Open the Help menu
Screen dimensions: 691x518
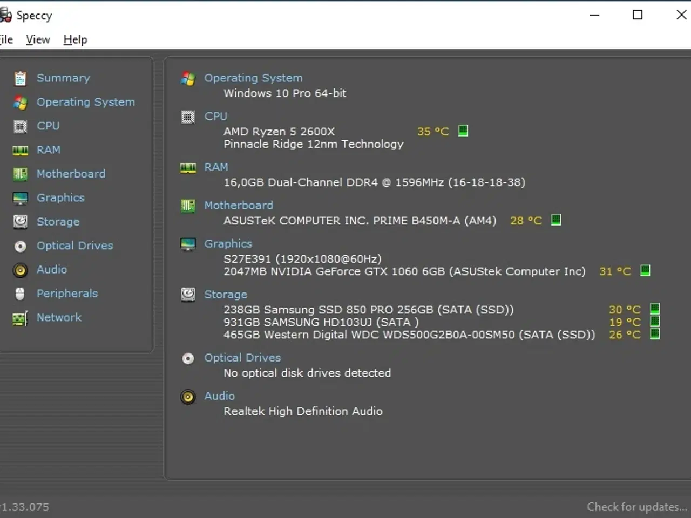click(x=75, y=39)
